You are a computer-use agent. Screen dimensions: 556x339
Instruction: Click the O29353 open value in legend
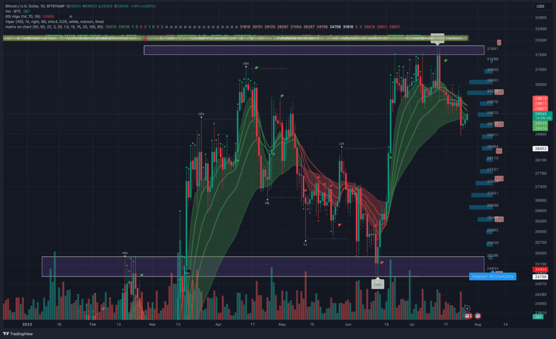[x=74, y=7]
